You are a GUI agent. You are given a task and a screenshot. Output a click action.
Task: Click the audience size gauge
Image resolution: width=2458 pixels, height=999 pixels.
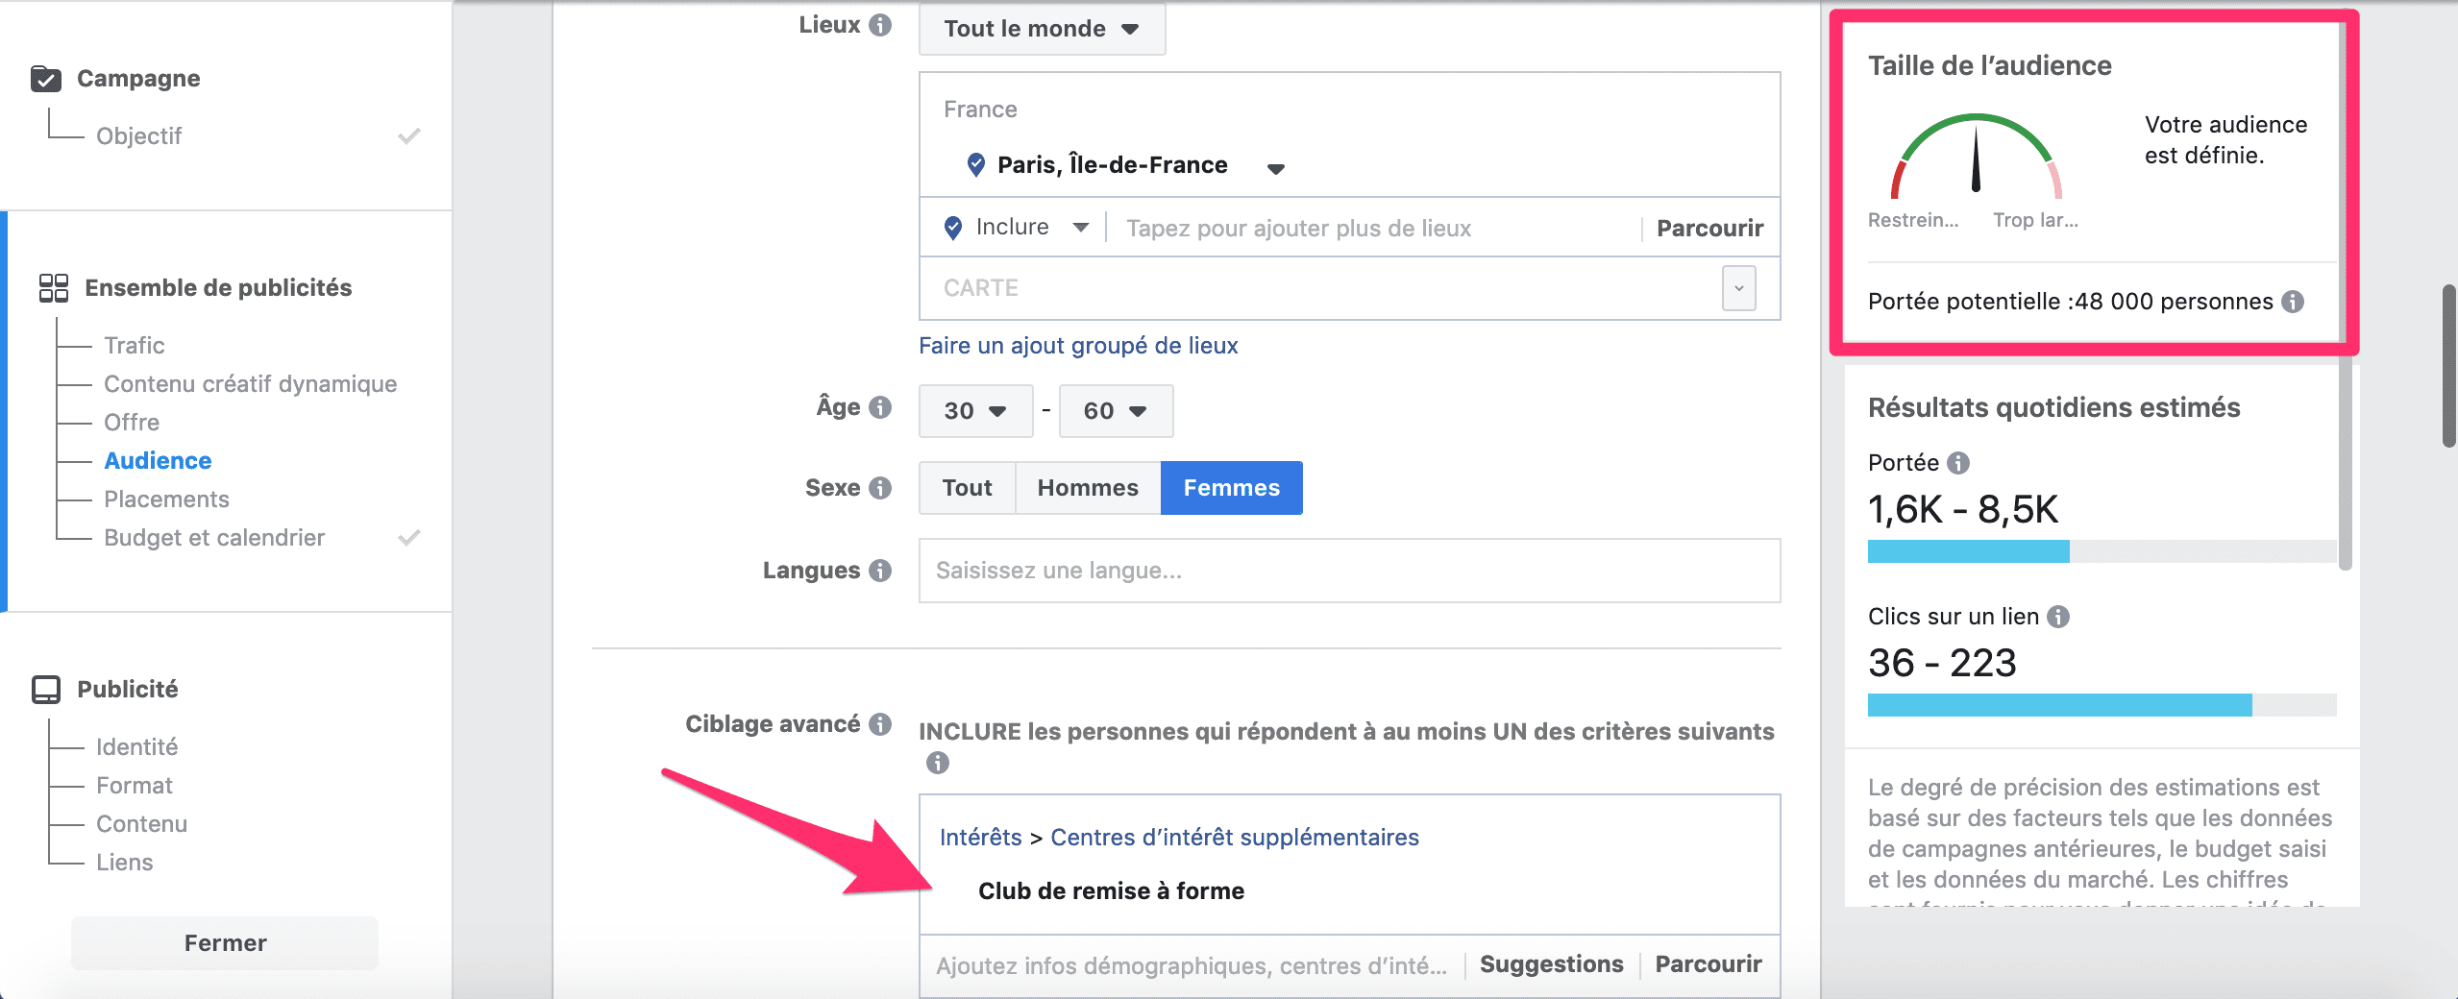pyautogui.click(x=1976, y=158)
